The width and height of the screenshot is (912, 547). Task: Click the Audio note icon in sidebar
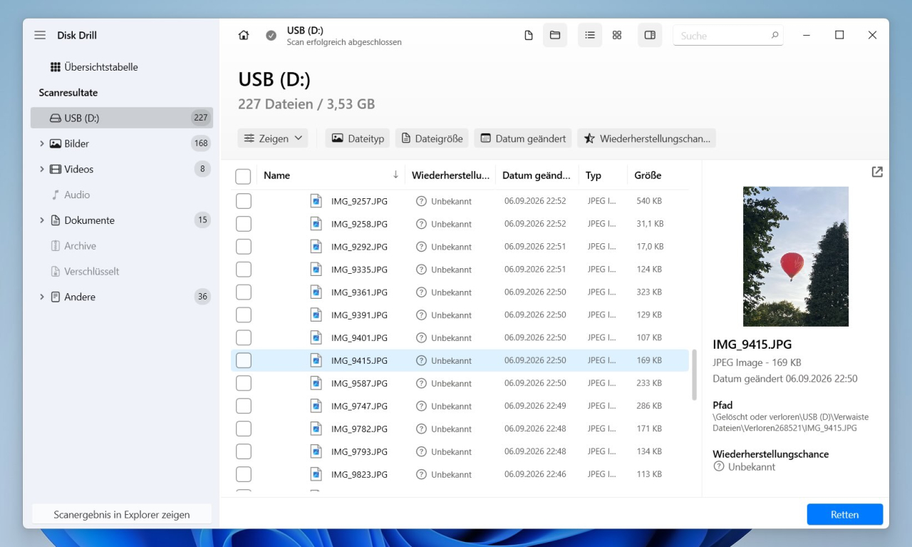coord(56,195)
